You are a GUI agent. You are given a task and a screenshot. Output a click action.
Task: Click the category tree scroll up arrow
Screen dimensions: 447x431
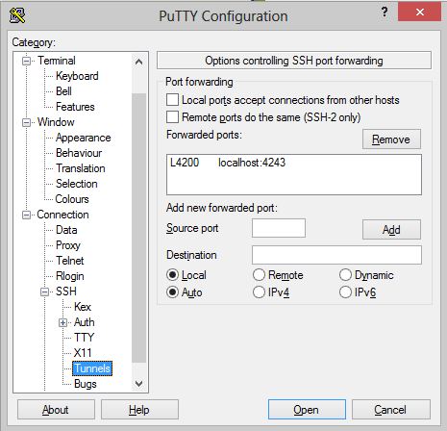click(138, 62)
